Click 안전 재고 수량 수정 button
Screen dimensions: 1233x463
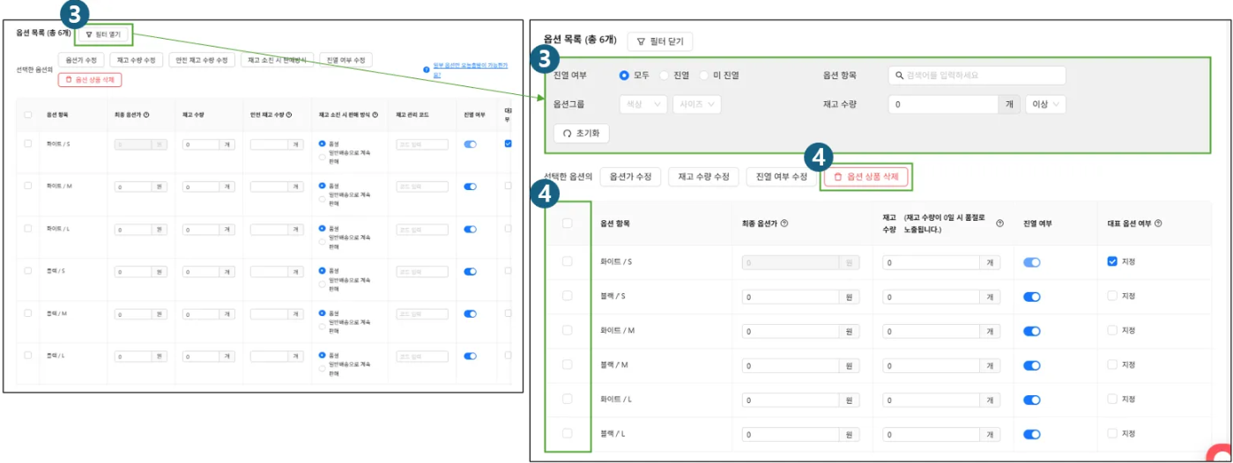coord(202,60)
